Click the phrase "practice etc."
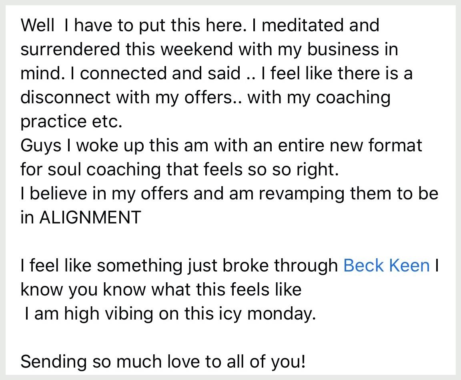This screenshot has width=461, height=380. (71, 122)
